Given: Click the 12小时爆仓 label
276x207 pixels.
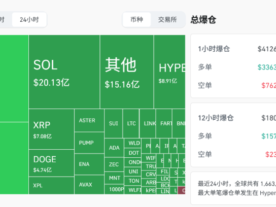Looking at the screenshot, I should click(x=216, y=118).
